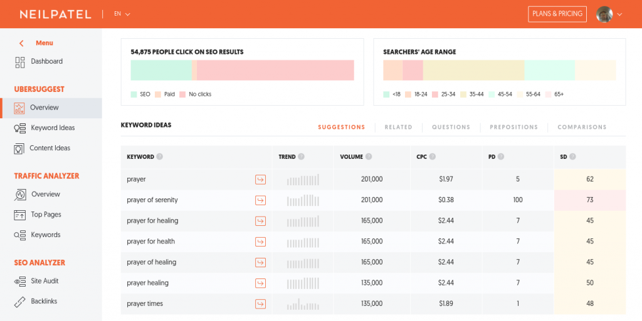Click the '54,875 PEOPLE CLICK ON SEO RESULTS' heading
Screen dimensions: 642x321
pyautogui.click(x=187, y=52)
